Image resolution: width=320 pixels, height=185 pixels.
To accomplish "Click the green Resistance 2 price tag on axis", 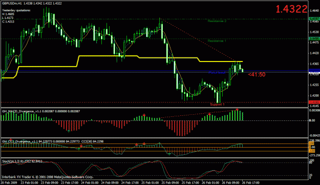I will (x=314, y=19).
